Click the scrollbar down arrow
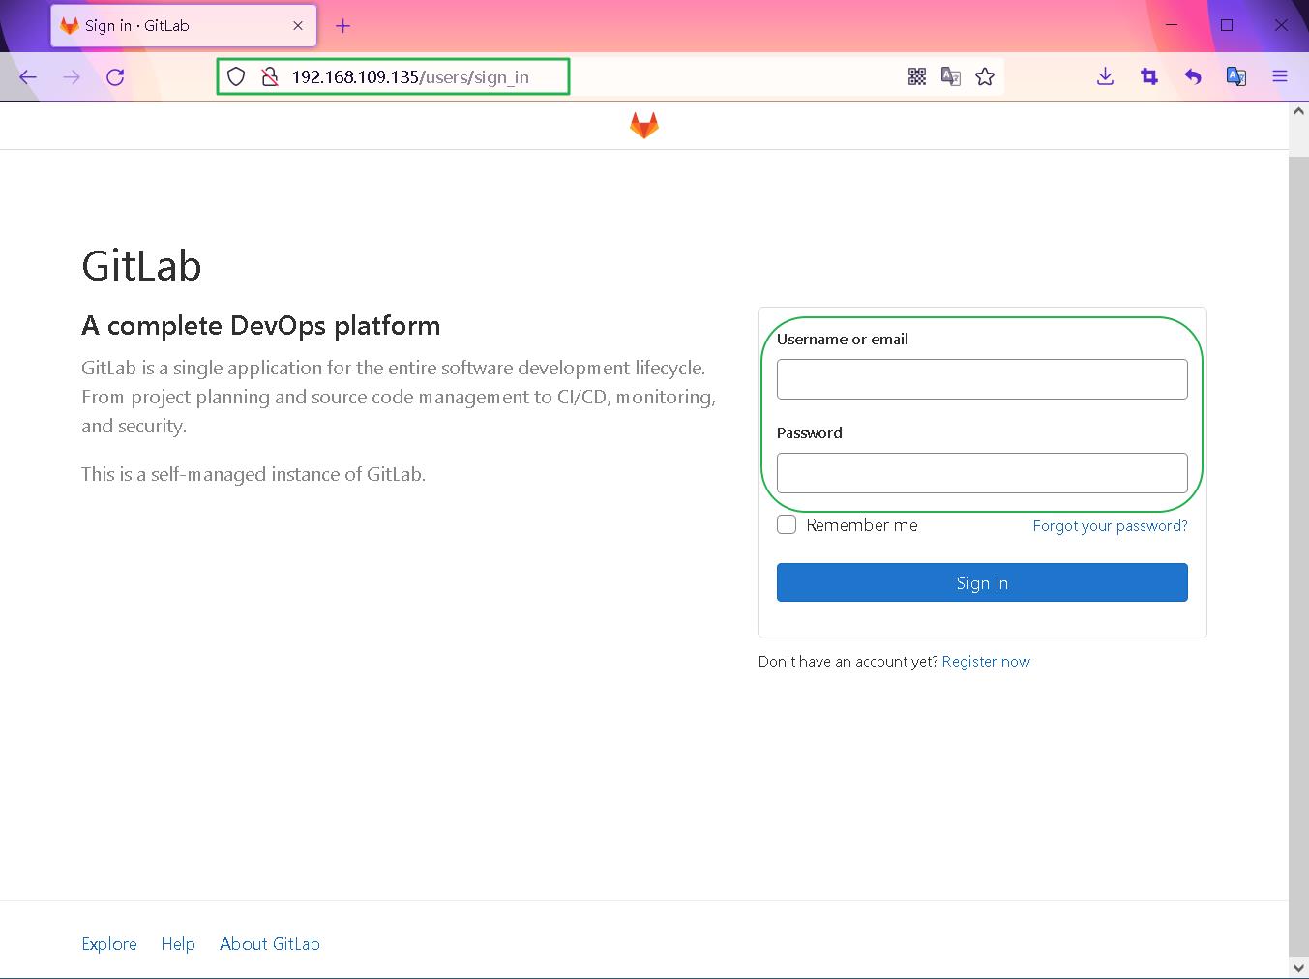The width and height of the screenshot is (1309, 979). coord(1298,967)
